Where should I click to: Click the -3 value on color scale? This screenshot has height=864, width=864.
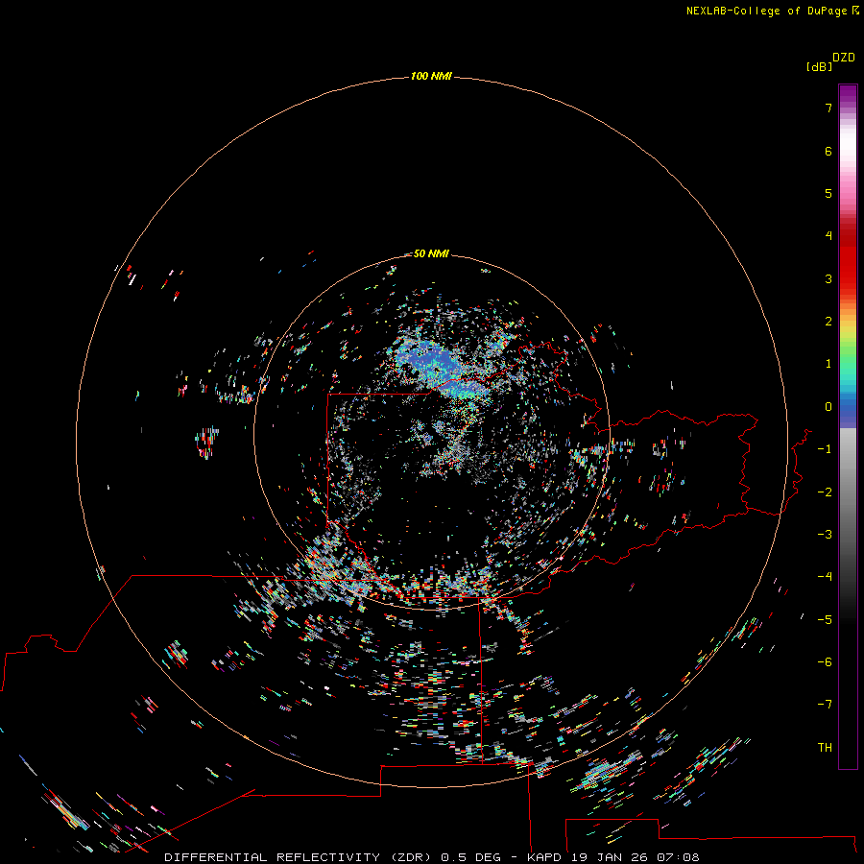825,535
